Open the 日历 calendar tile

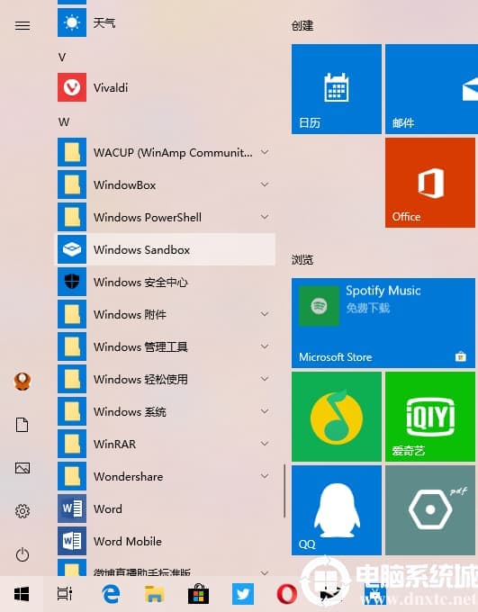tap(337, 89)
